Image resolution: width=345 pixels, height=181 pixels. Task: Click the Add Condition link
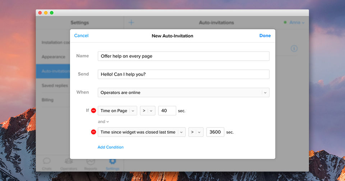point(110,147)
